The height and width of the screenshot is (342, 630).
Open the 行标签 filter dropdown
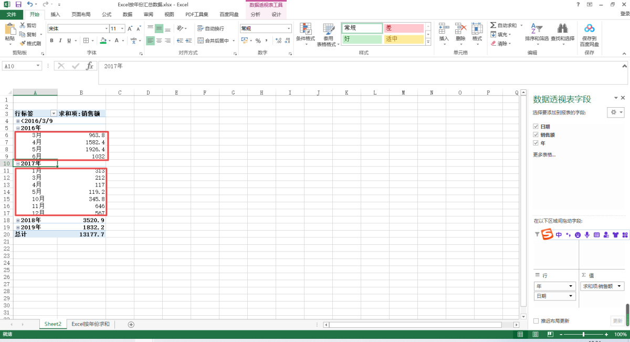pos(53,113)
